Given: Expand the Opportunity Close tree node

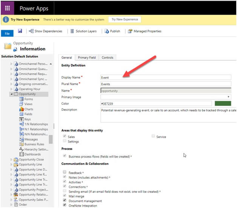Looking at the screenshot, I should (11, 159).
